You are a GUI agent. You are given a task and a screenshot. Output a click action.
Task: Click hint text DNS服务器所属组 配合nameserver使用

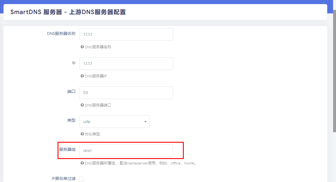click(x=141, y=163)
